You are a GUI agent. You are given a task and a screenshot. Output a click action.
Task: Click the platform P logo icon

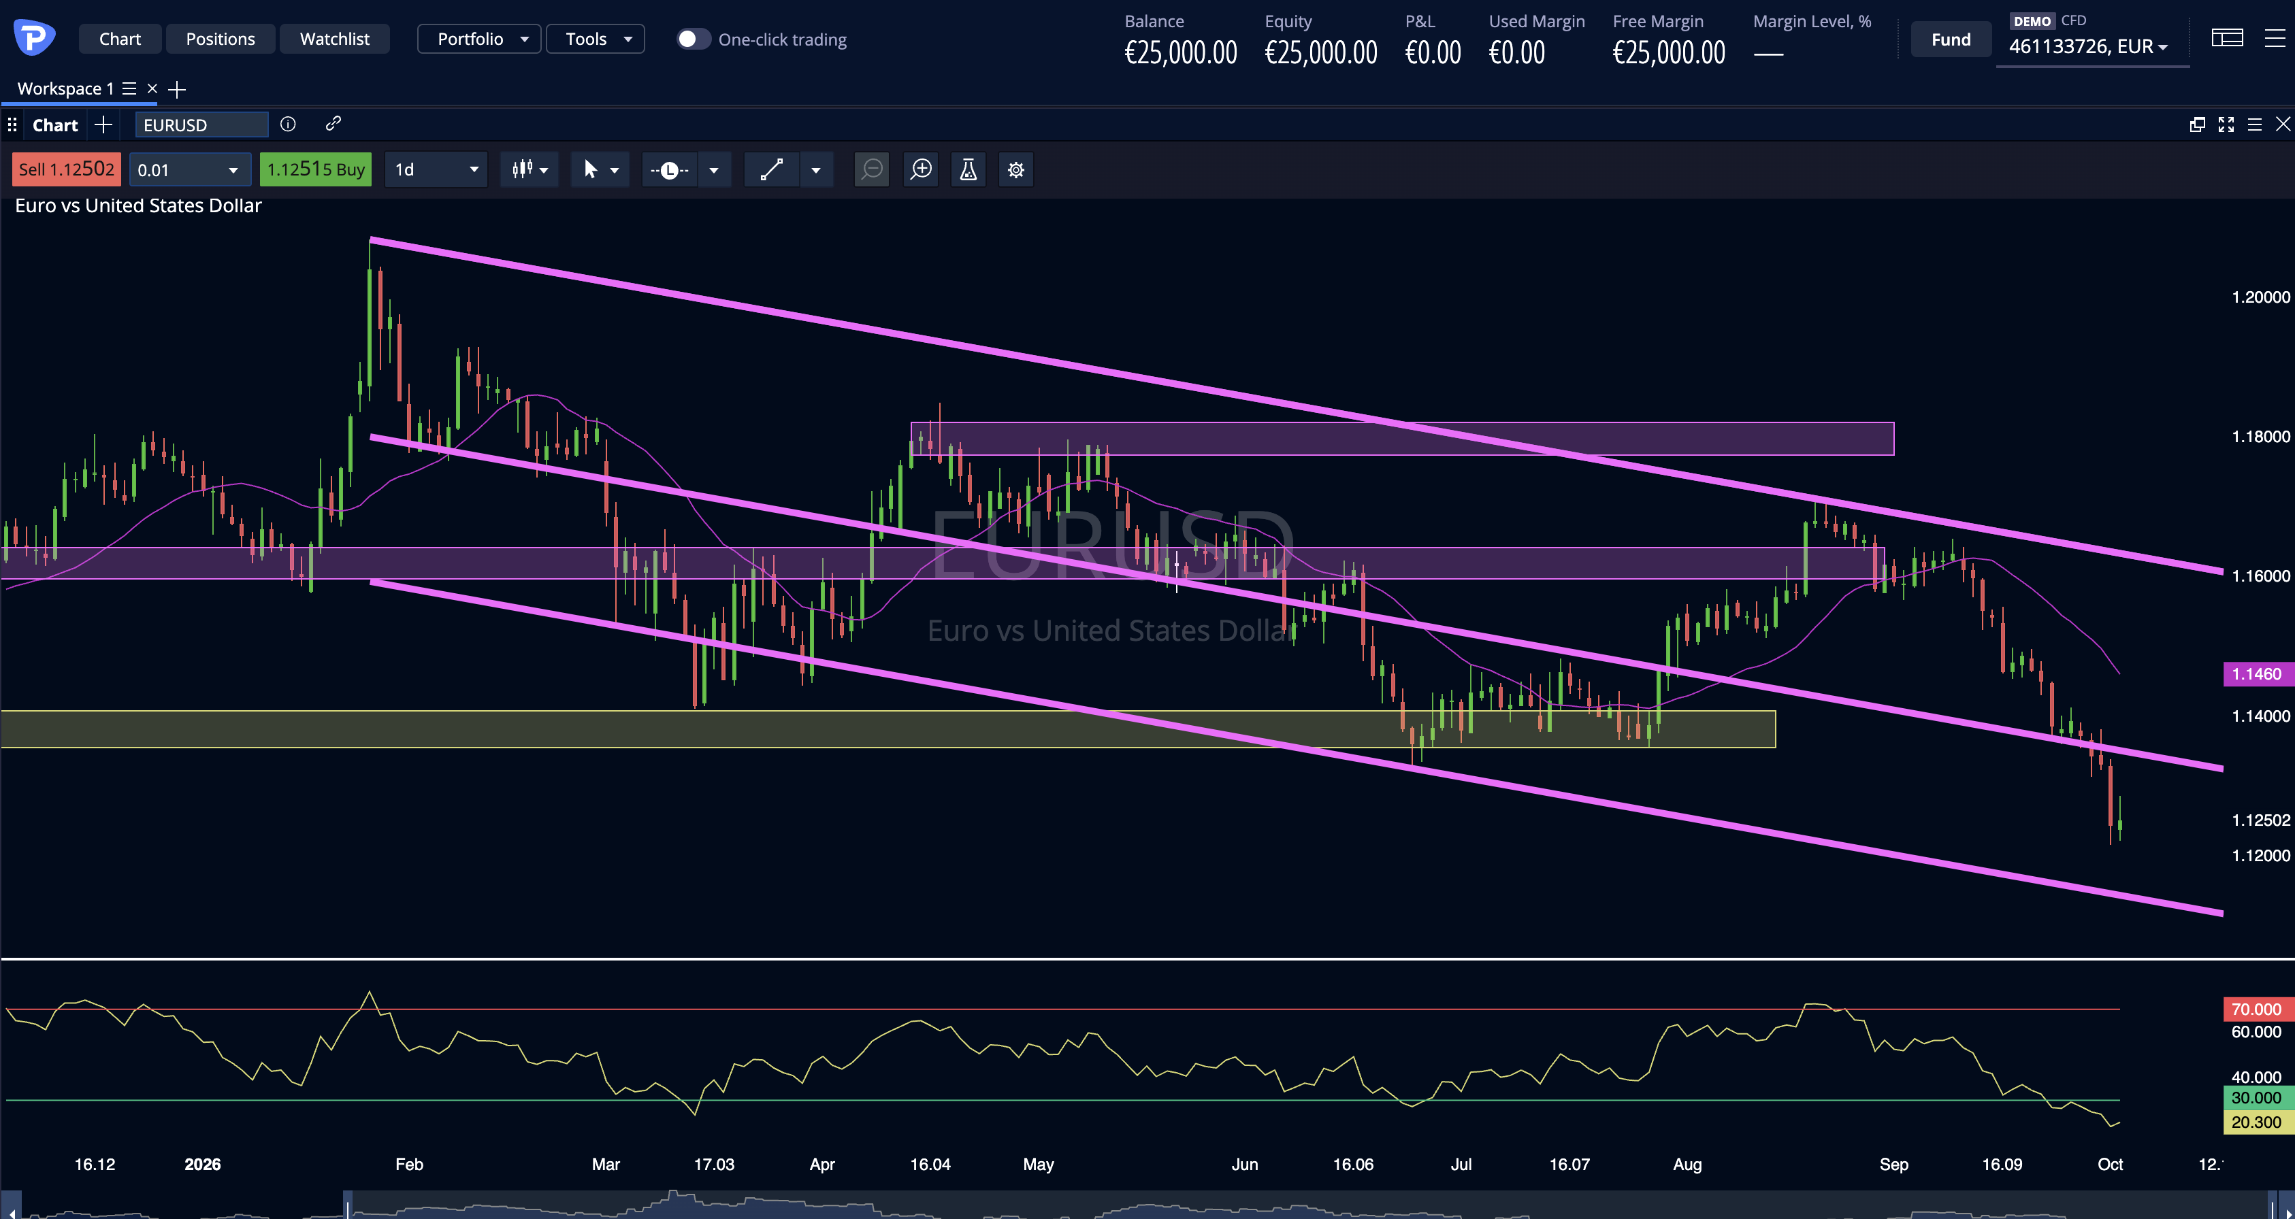click(35, 38)
